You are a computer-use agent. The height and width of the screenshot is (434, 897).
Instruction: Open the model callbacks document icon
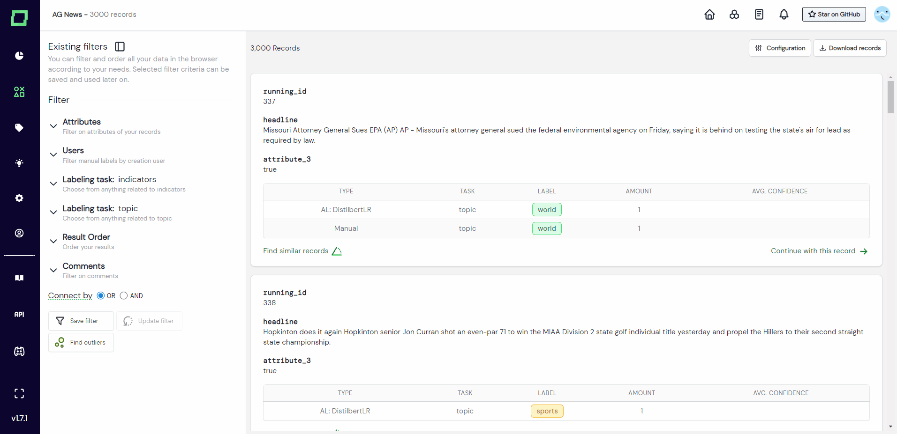759,15
